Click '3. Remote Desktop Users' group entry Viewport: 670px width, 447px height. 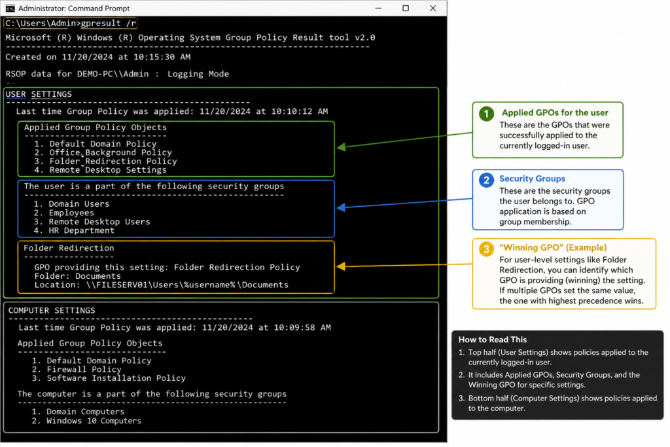pyautogui.click(x=92, y=222)
